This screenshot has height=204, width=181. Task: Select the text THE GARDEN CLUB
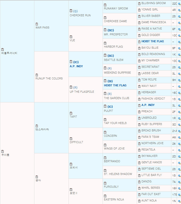pos(117,98)
